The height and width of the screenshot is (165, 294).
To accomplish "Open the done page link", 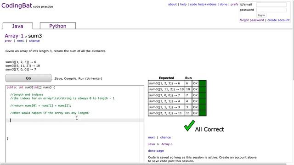I will (156, 151).
